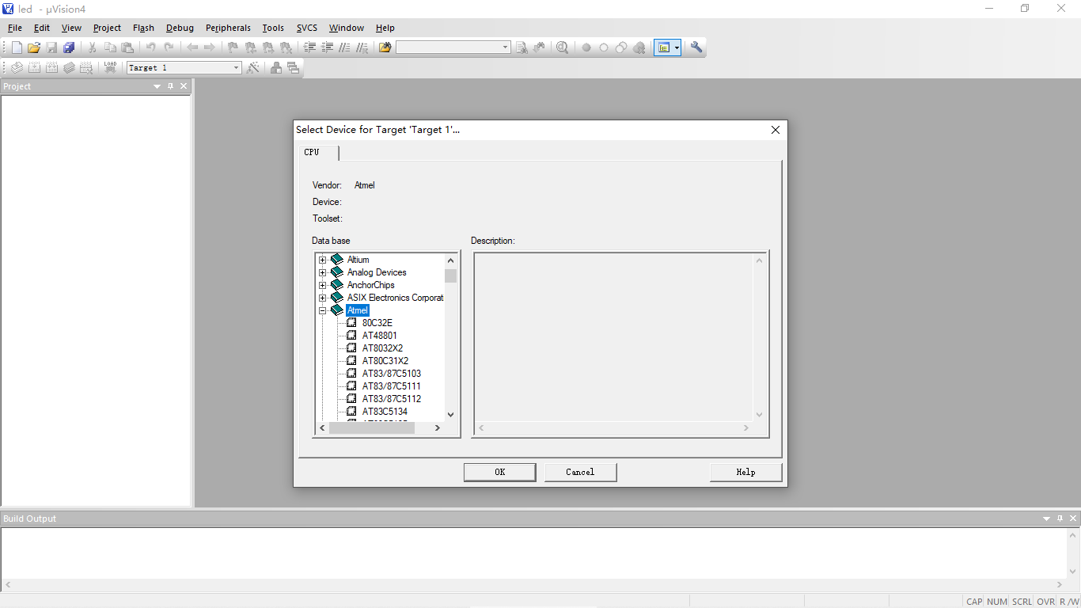The width and height of the screenshot is (1081, 608).
Task: Select the AT83C5134 device
Action: [x=385, y=412]
